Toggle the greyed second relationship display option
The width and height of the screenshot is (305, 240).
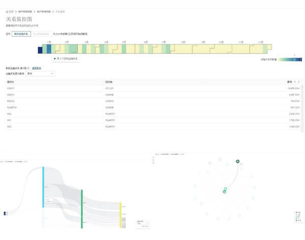pyautogui.click(x=41, y=34)
